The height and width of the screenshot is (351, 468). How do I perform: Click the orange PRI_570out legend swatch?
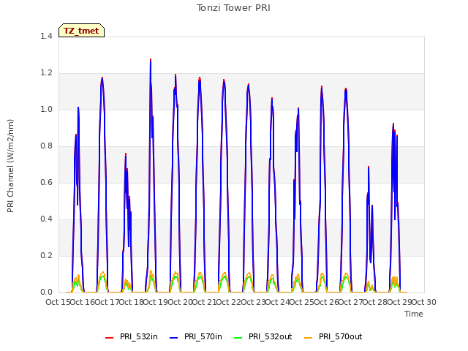pos(309,338)
